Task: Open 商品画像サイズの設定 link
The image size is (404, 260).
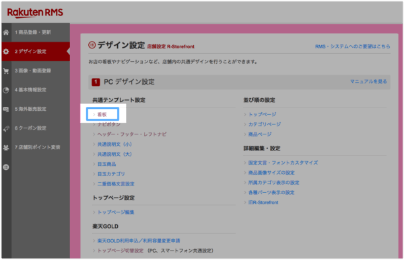Action: coord(271,173)
